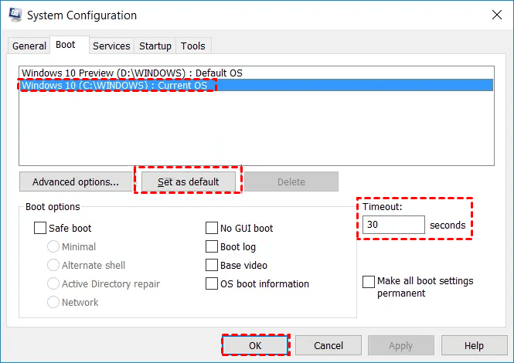Open Help
This screenshot has height=363, width=514.
474,345
